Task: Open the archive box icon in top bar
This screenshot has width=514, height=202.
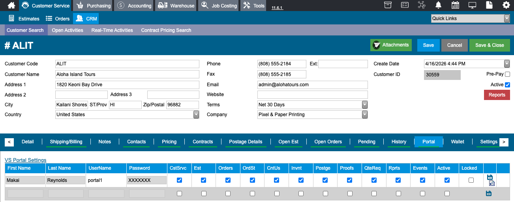Action: (388, 5)
